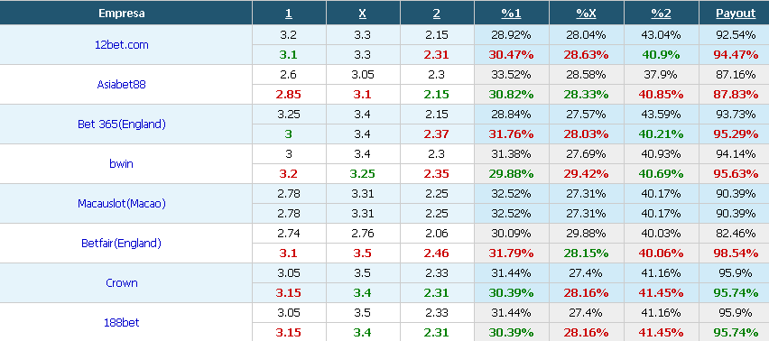
Task: Sort by the %X column header
Action: tap(586, 14)
